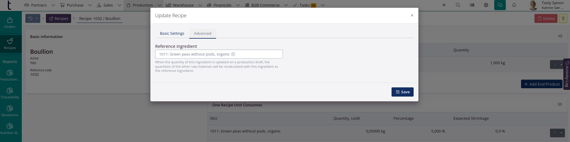The width and height of the screenshot is (570, 142).
Task: Expand the Partners menu chevron
Action: tap(53, 5)
